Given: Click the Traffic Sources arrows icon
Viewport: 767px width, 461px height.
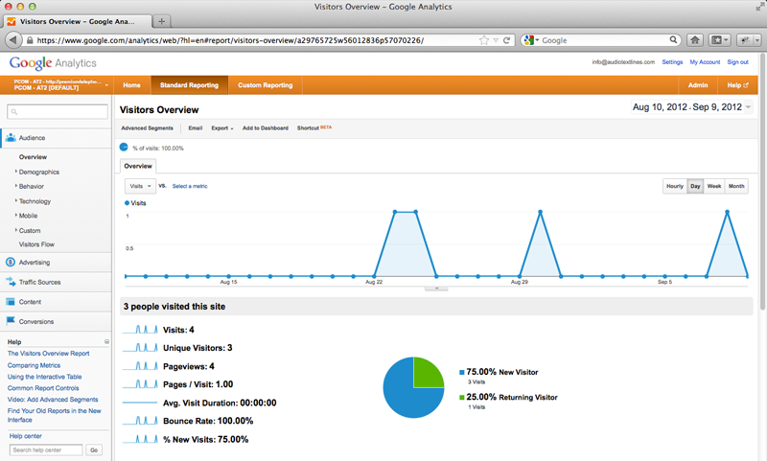Looking at the screenshot, I should [11, 282].
